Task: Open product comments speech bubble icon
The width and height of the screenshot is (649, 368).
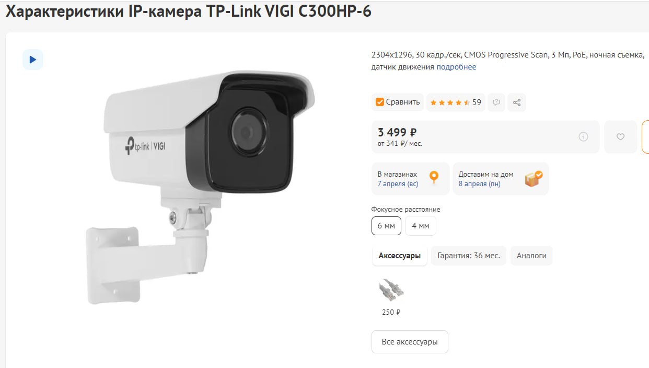Action: pyautogui.click(x=496, y=102)
